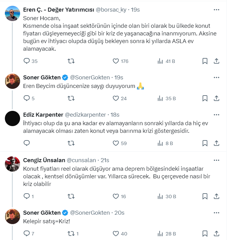Open Eren Ç.'s profile picture

click(x=13, y=13)
